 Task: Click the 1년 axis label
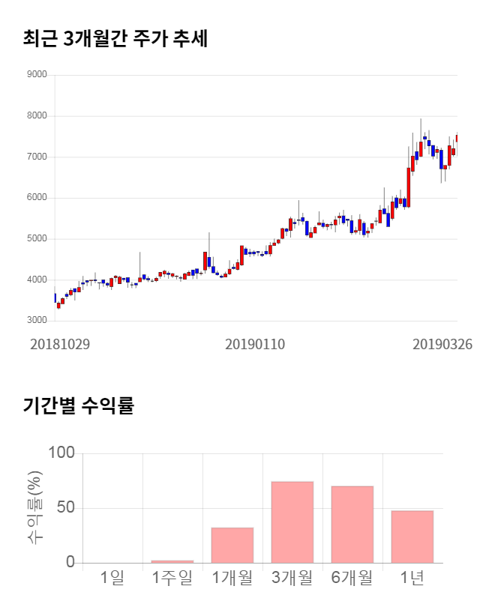412,579
